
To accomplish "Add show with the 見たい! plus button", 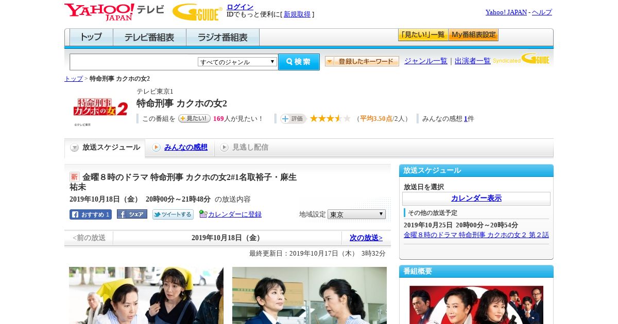I will coord(194,118).
